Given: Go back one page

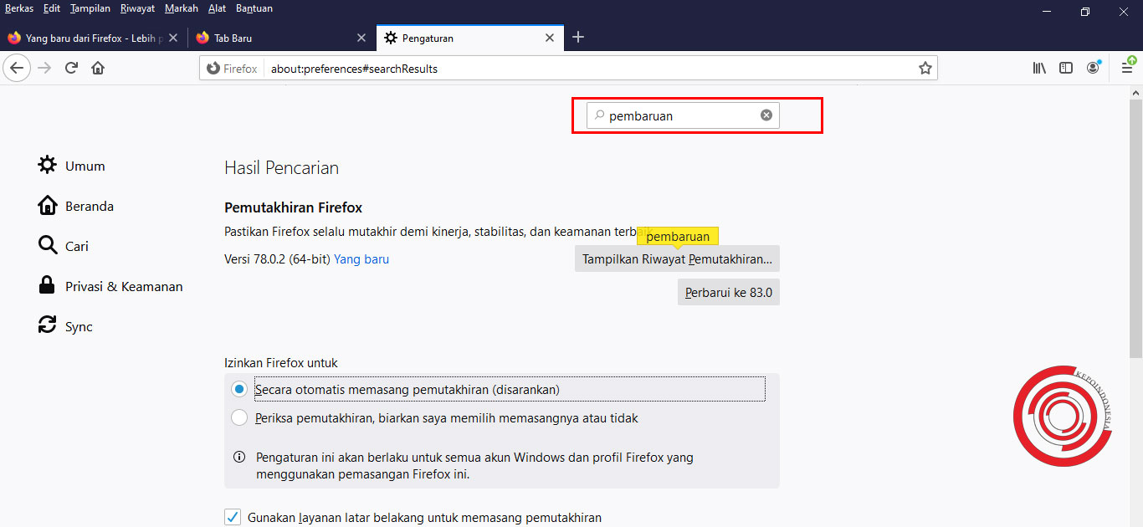Looking at the screenshot, I should 17,69.
